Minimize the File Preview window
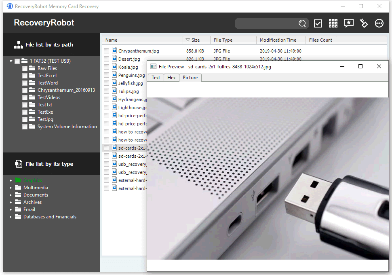 coord(342,66)
